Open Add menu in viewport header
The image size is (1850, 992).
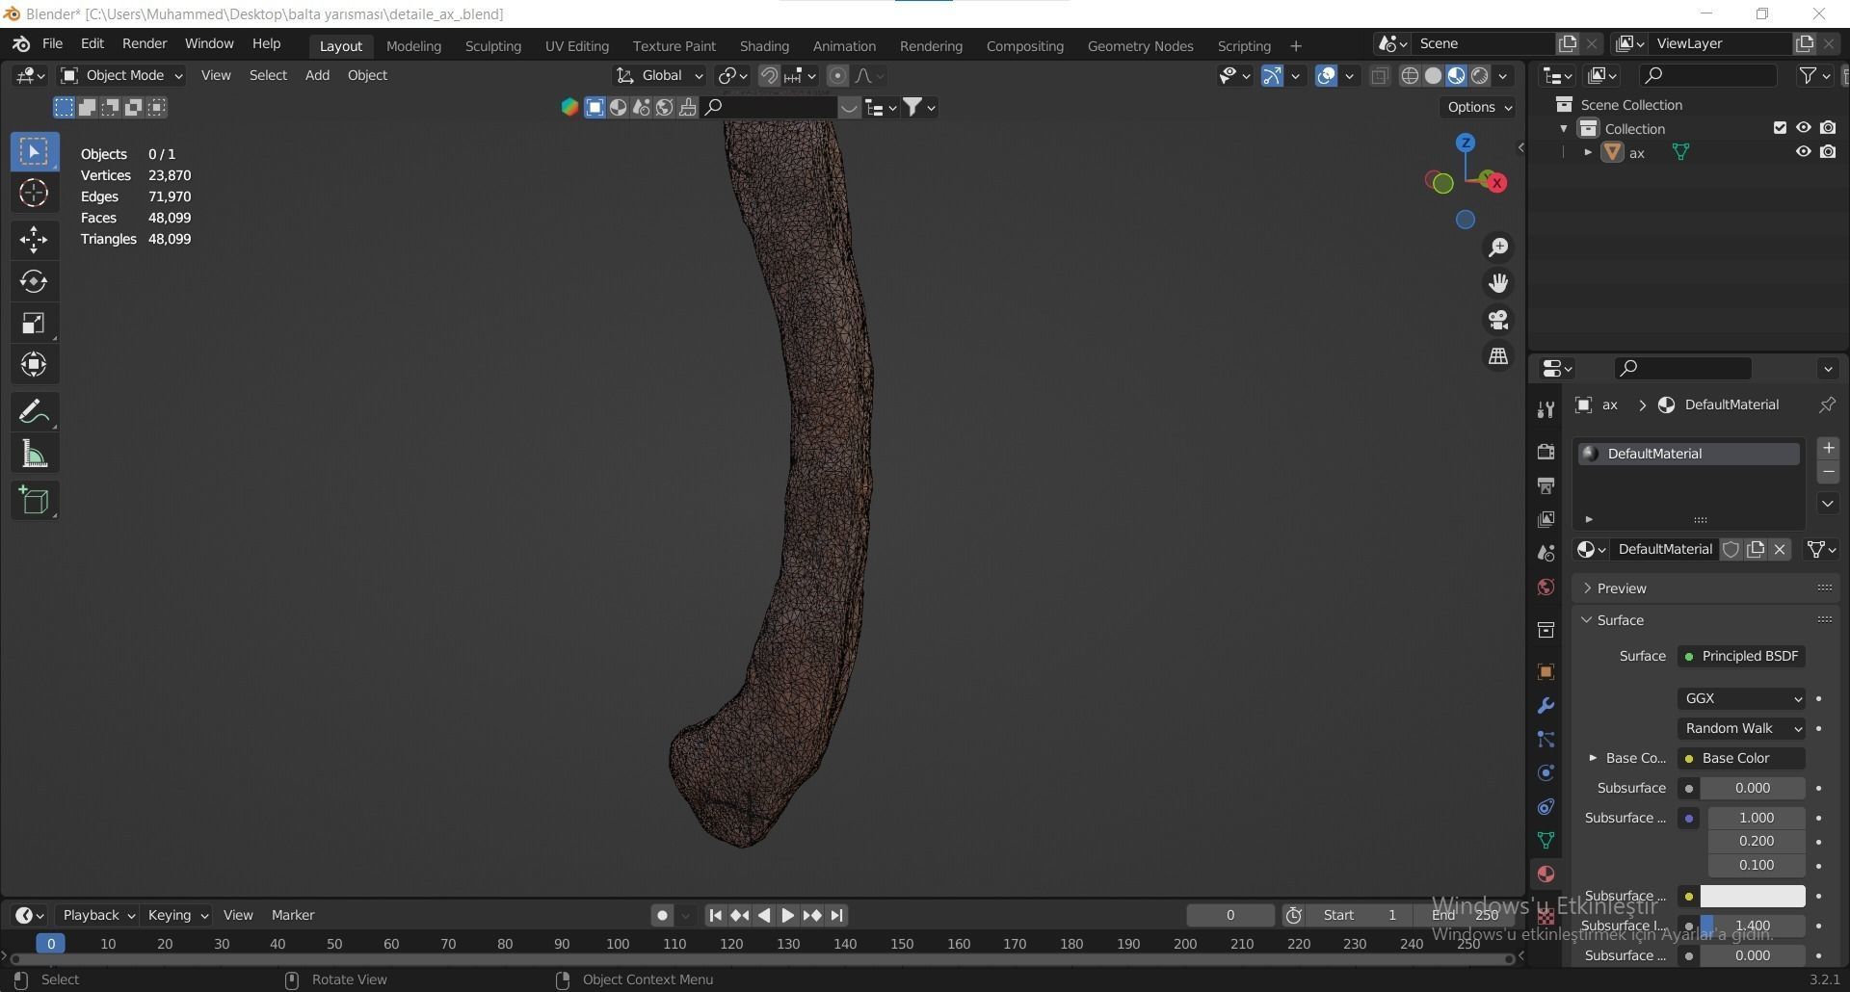pyautogui.click(x=317, y=75)
